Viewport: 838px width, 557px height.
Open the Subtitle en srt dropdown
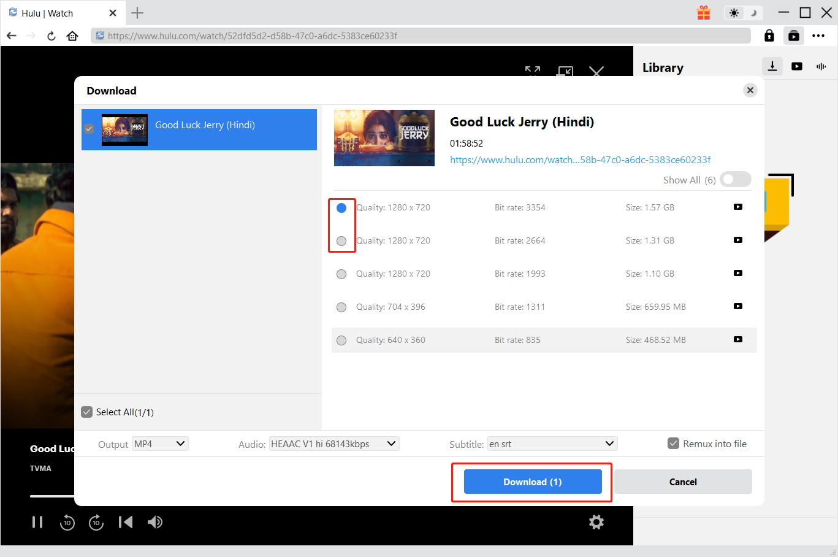[552, 444]
